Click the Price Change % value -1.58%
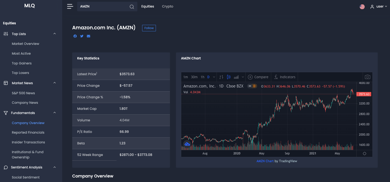The image size is (390, 182). pyautogui.click(x=125, y=97)
